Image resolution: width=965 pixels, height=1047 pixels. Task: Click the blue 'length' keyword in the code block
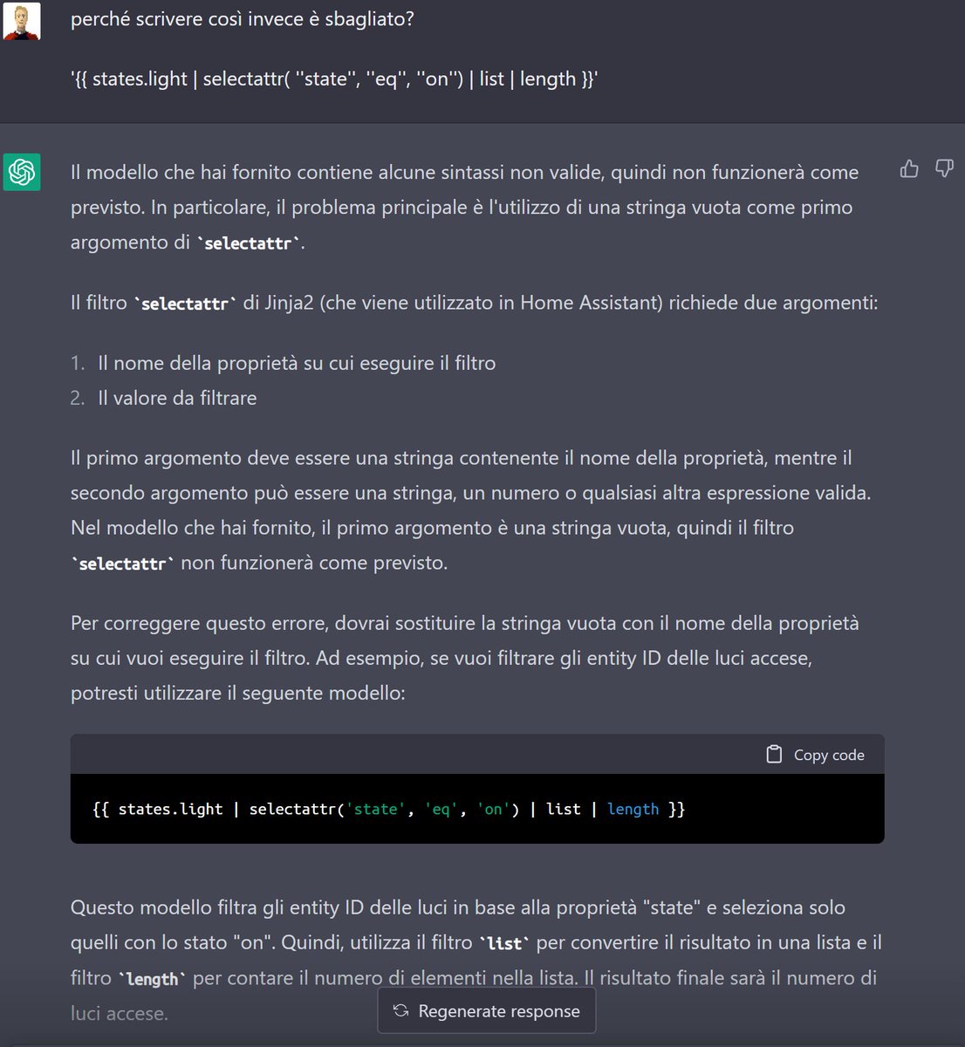pyautogui.click(x=633, y=809)
